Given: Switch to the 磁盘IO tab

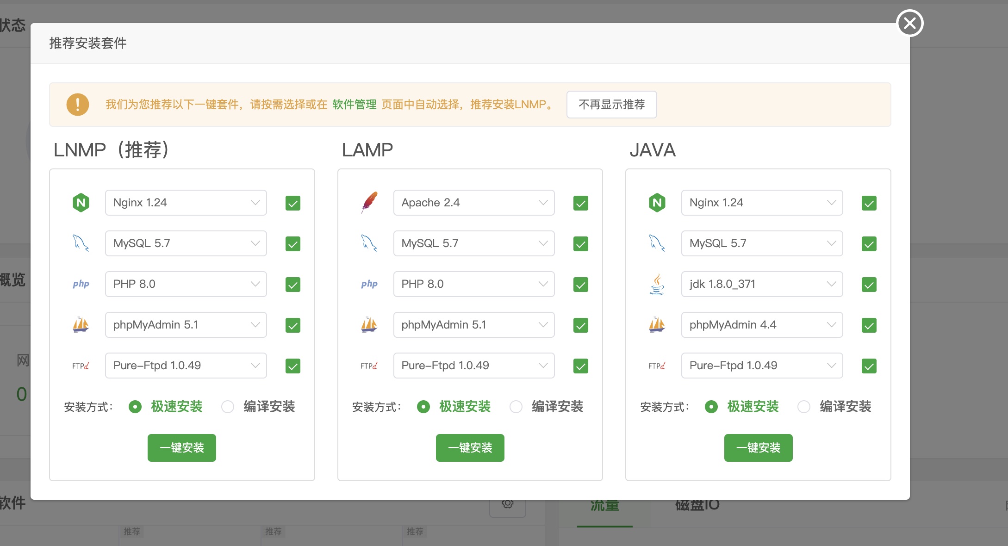Looking at the screenshot, I should 696,505.
